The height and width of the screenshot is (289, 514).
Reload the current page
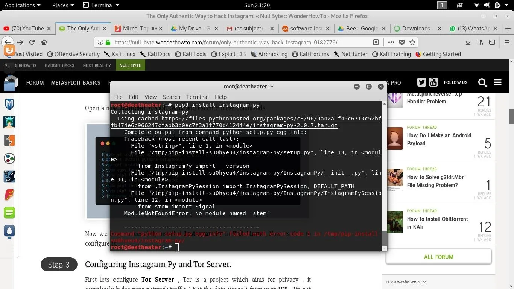coord(32,42)
